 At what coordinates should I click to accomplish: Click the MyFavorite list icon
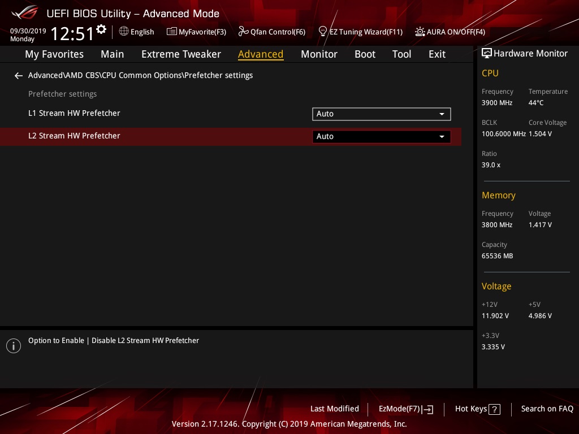coord(172,32)
